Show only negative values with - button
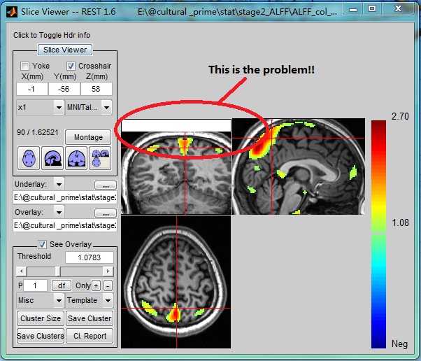Image resolution: width=421 pixels, height=361 pixels. pos(108,285)
